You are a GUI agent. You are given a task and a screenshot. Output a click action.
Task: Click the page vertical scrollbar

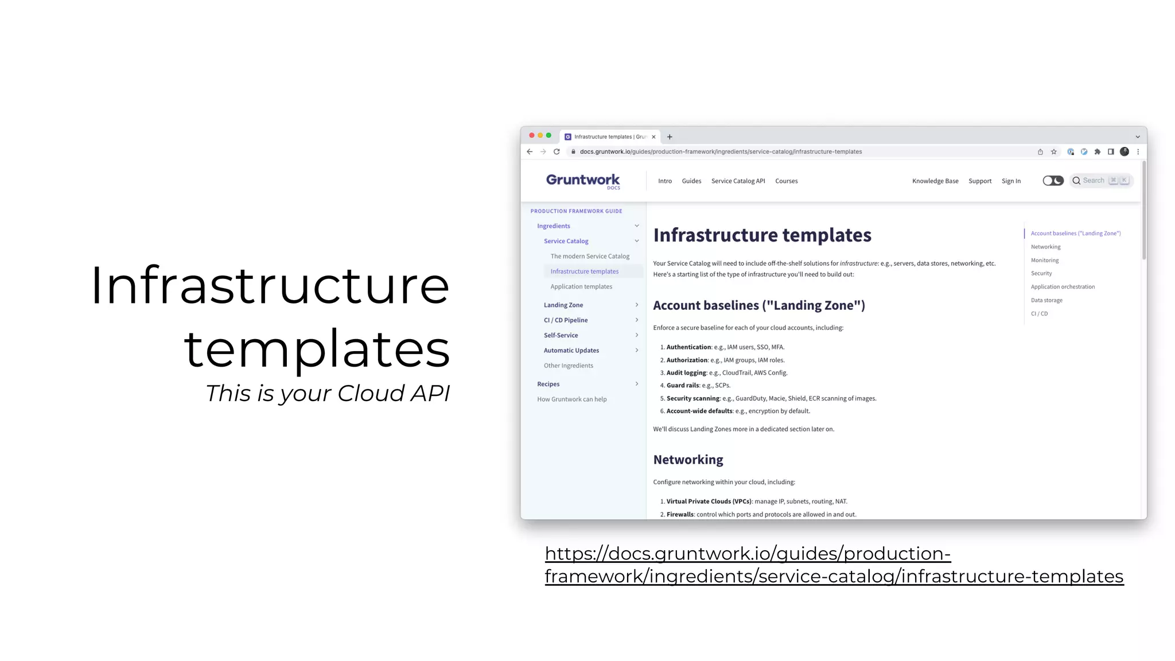click(1143, 211)
